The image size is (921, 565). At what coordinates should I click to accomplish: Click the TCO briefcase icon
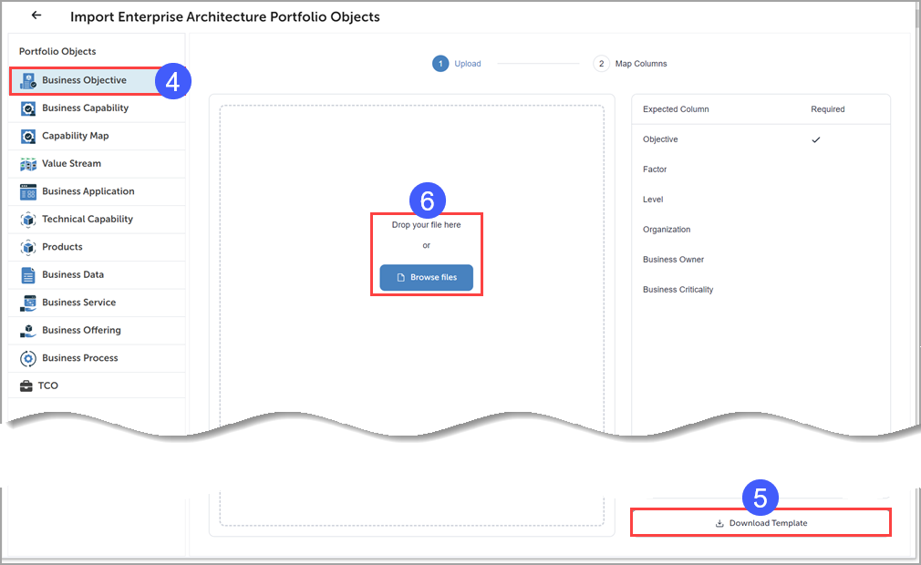(26, 386)
